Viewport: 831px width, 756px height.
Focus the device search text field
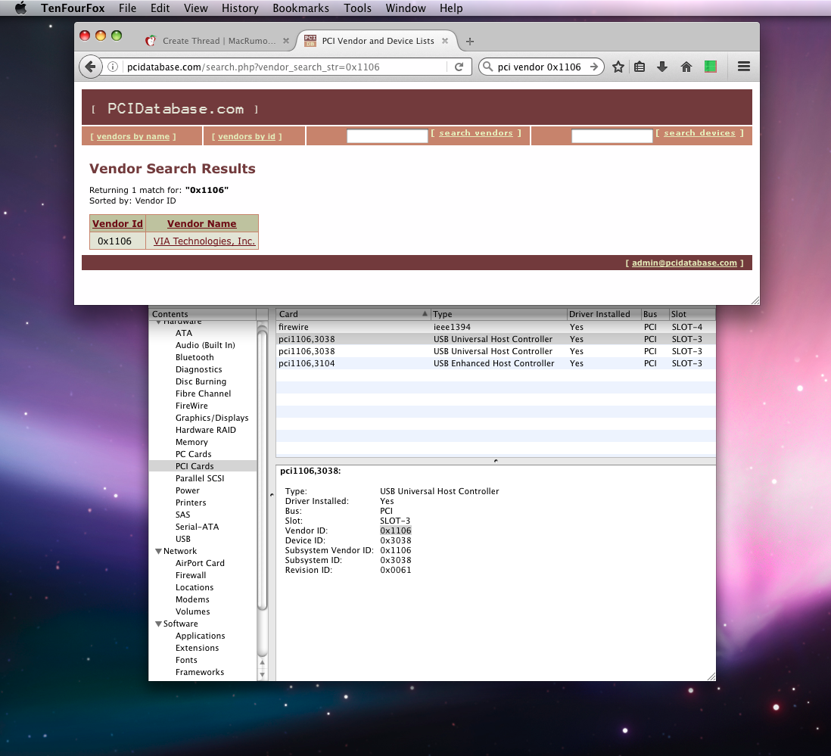coord(612,136)
